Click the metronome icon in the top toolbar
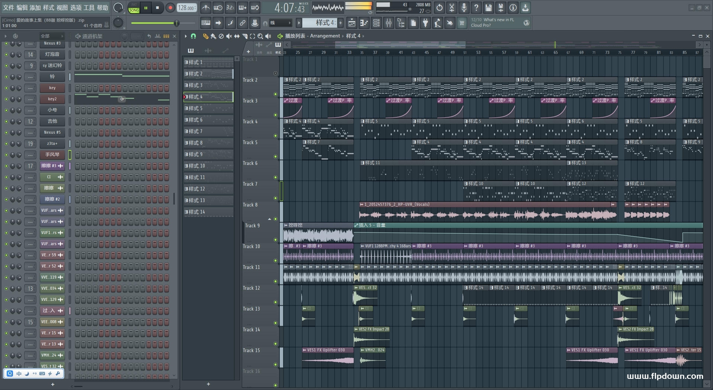This screenshot has width=713, height=390. 205,7
